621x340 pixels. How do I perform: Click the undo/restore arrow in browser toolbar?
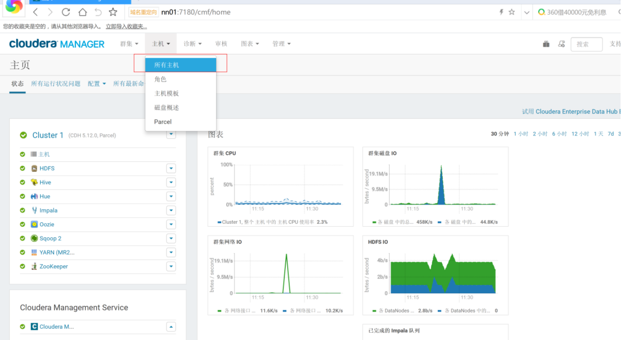coord(98,12)
